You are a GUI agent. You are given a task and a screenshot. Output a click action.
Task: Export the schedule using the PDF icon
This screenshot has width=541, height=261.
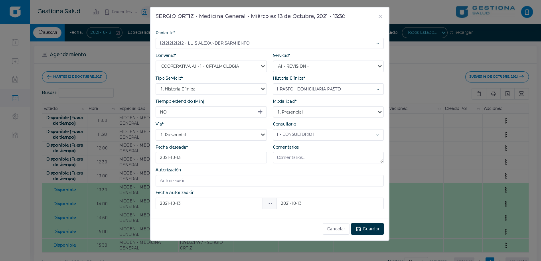pos(507,94)
